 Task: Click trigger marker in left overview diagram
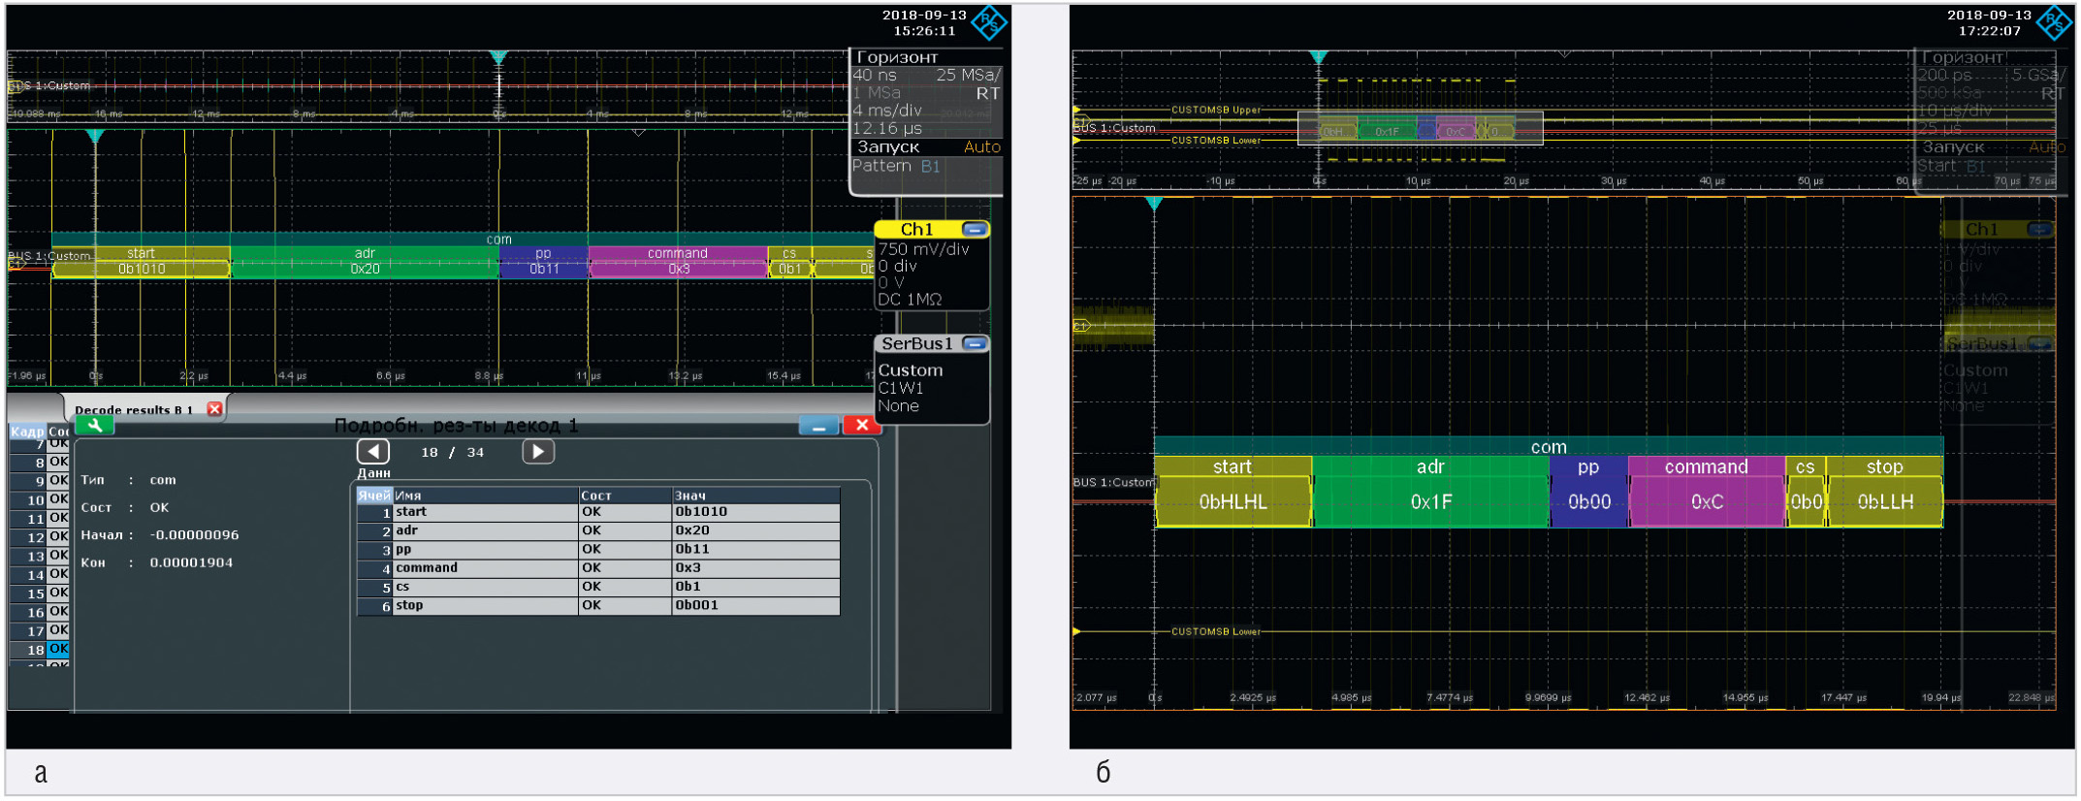tap(498, 58)
